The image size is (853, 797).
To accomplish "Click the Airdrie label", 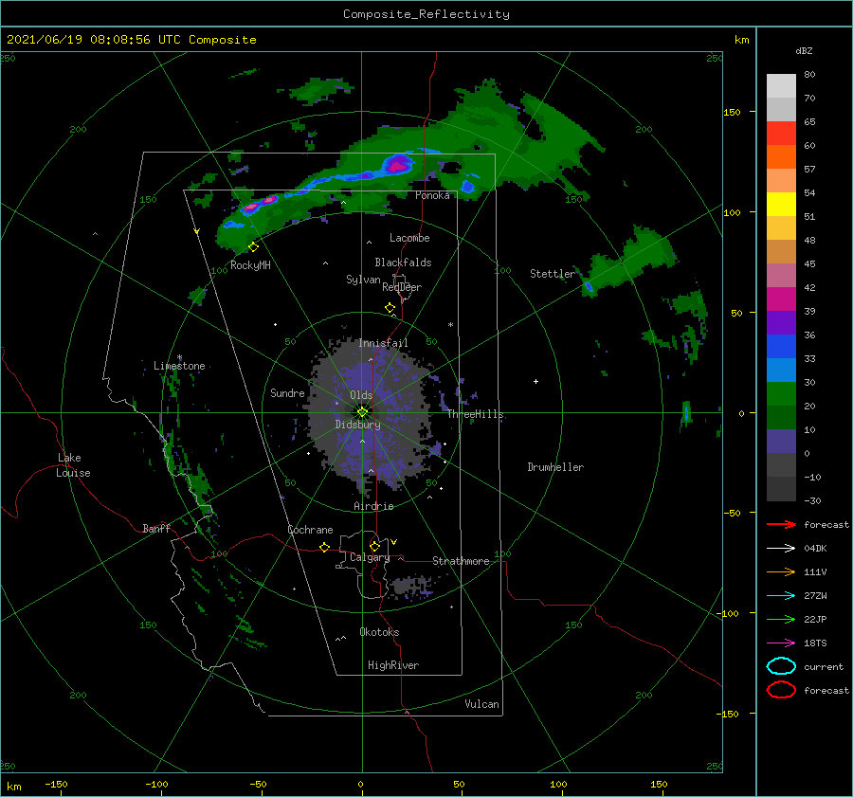I will tap(373, 506).
